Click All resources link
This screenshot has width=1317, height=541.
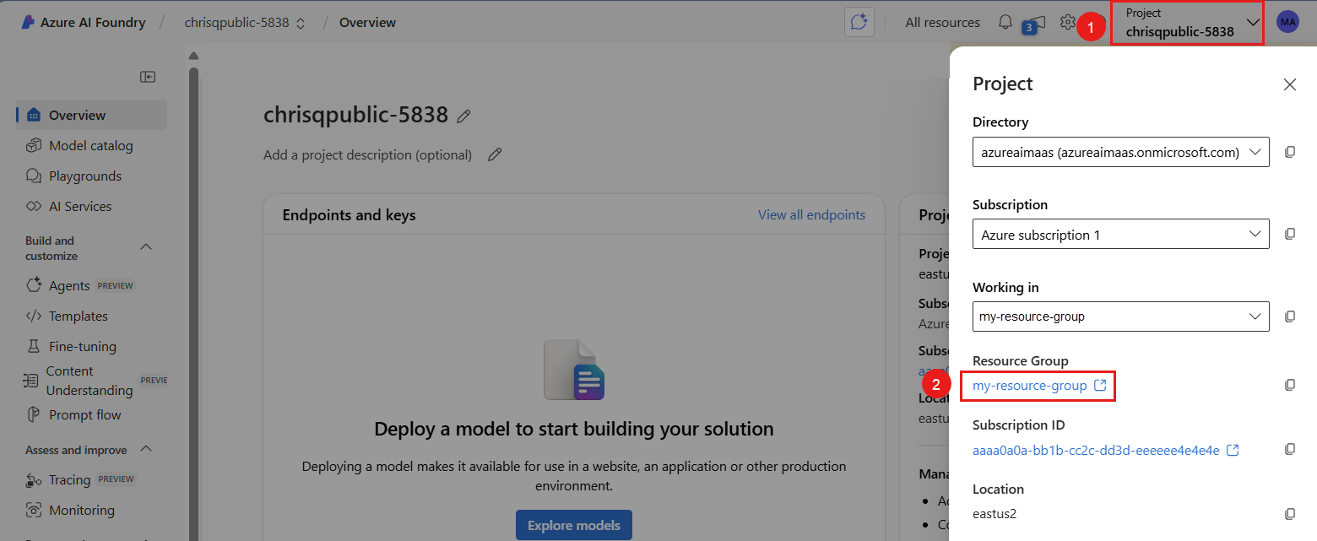[x=942, y=23]
